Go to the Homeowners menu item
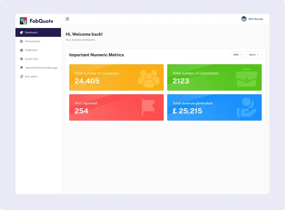 click(33, 41)
